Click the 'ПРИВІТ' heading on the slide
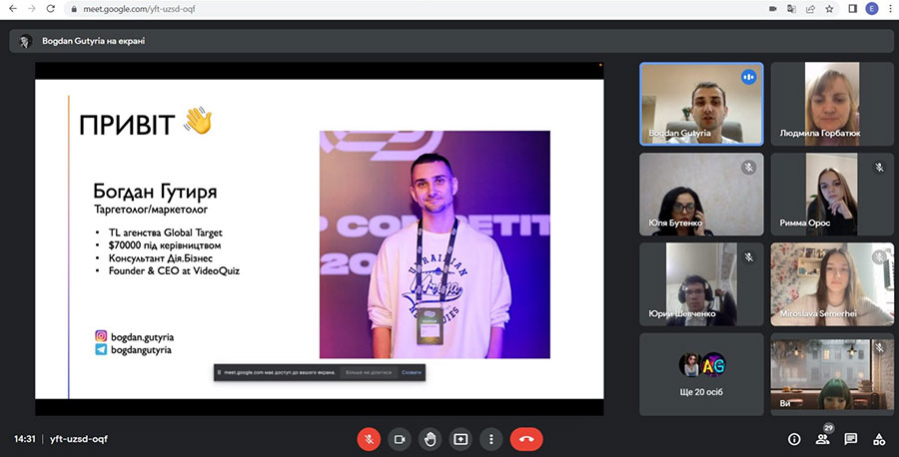Image resolution: width=899 pixels, height=457 pixels. pyautogui.click(x=127, y=125)
